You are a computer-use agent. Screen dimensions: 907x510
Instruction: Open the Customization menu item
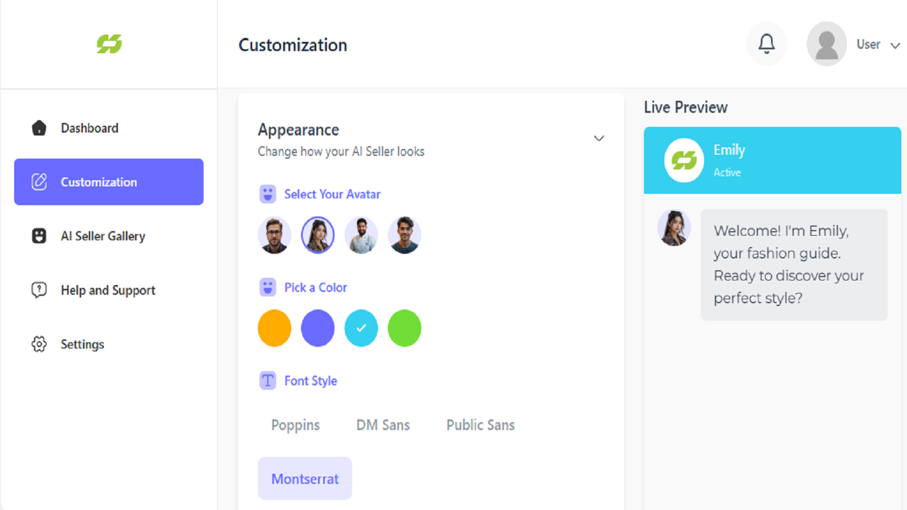(x=109, y=182)
